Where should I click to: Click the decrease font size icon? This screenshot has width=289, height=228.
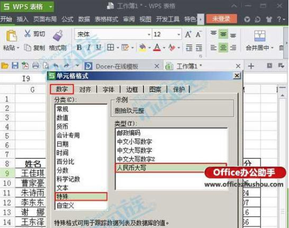(x=198, y=35)
